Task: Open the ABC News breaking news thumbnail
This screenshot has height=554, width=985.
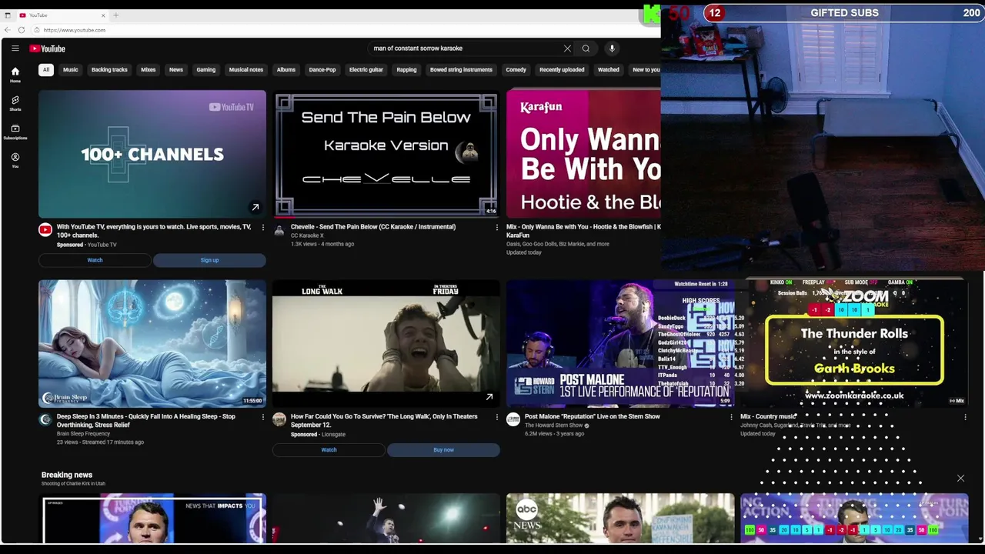Action: [620, 519]
